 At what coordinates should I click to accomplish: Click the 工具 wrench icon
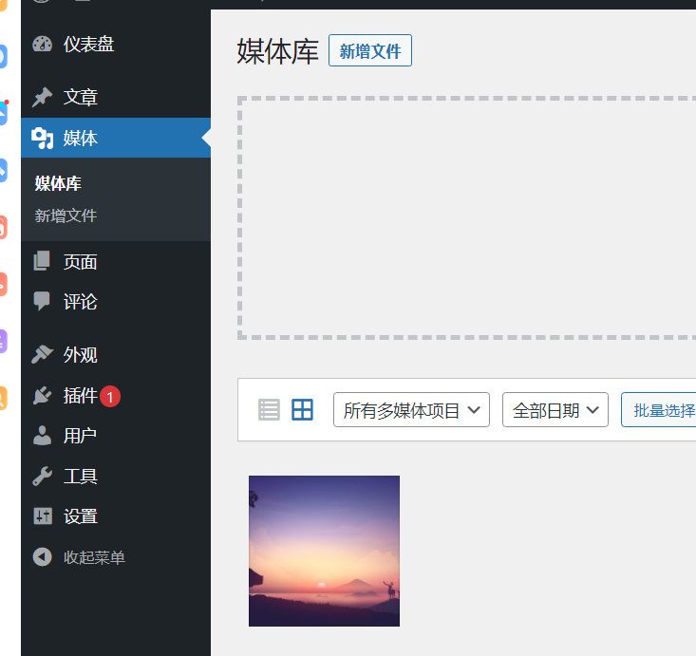coord(42,477)
